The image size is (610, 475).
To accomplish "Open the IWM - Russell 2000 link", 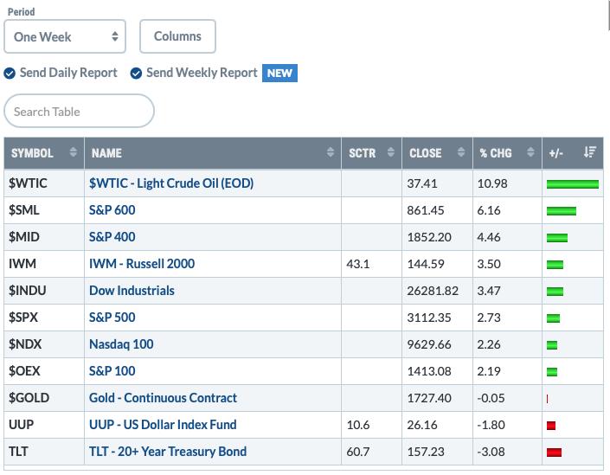I will (142, 264).
